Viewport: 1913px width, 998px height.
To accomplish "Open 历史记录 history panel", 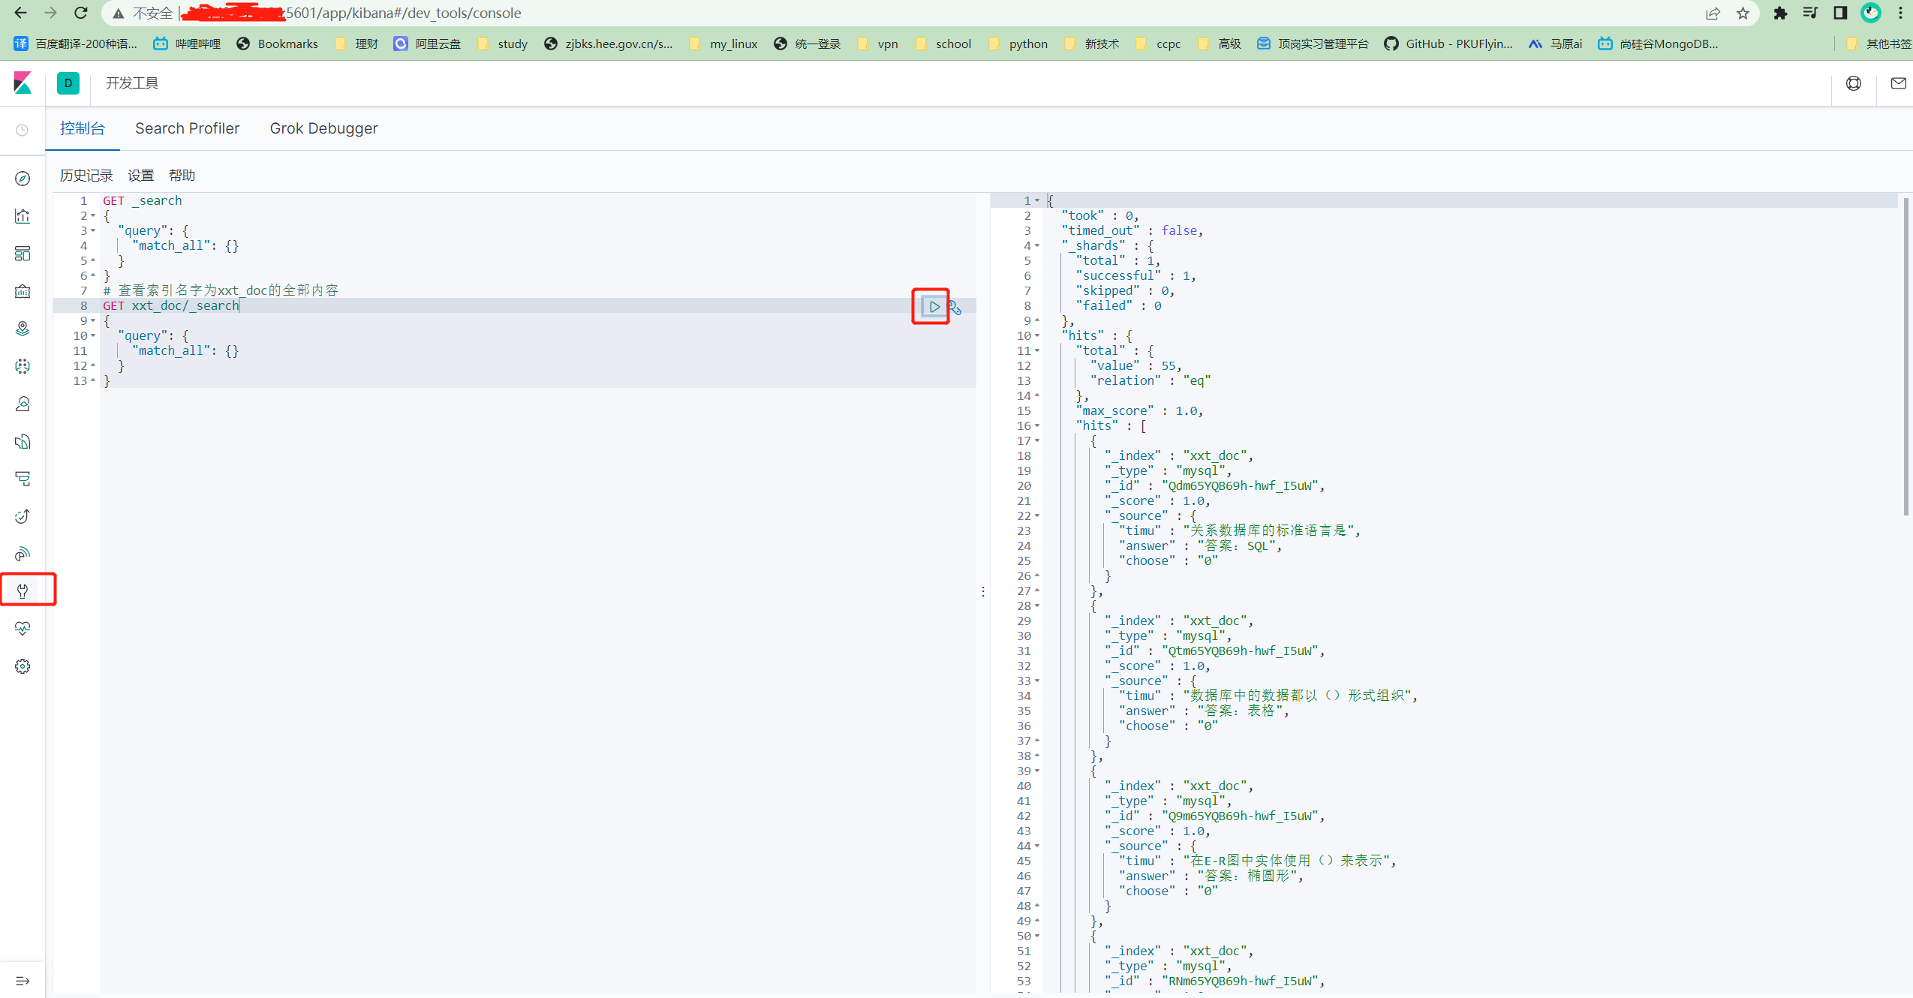I will tap(86, 175).
